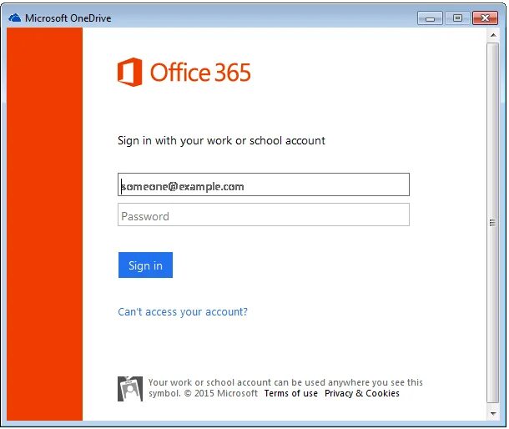The width and height of the screenshot is (509, 429).
Task: Click the 'Microsoft OneDrive' window title
Action: 68,18
